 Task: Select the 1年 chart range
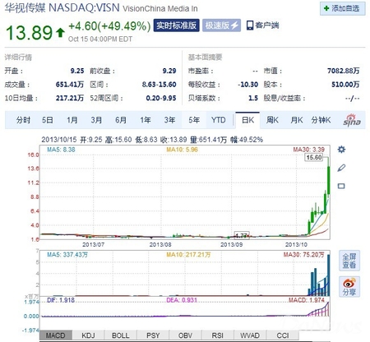(x=146, y=120)
